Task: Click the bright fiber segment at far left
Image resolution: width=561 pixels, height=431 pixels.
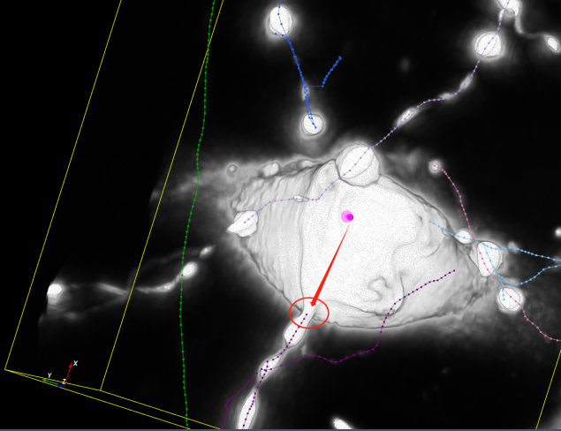Action: tap(55, 291)
